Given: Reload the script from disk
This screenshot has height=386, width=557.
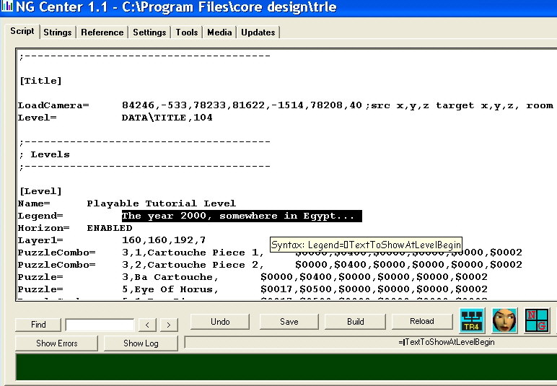Looking at the screenshot, I should click(x=421, y=322).
